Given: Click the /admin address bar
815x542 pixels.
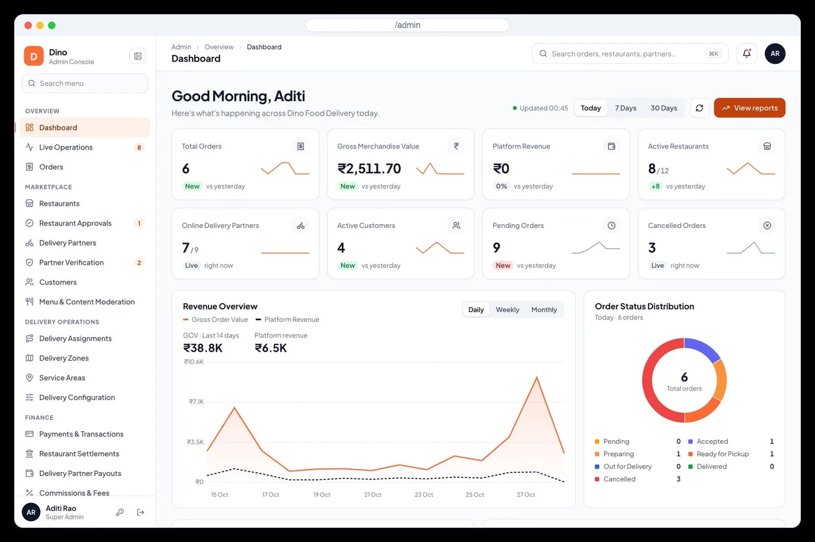Looking at the screenshot, I should (x=407, y=25).
